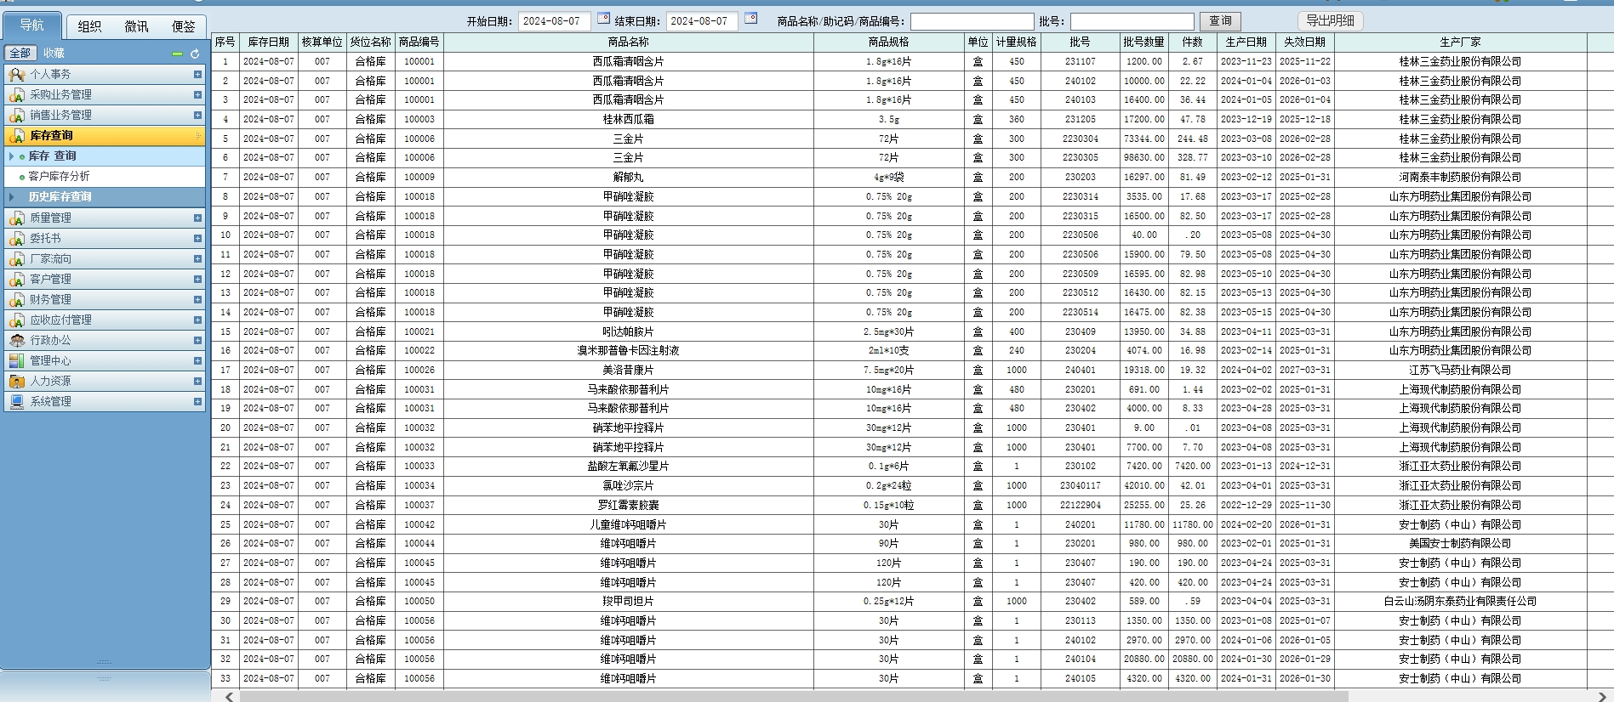Expand the 采购业务管理 section plus button

coord(197,95)
